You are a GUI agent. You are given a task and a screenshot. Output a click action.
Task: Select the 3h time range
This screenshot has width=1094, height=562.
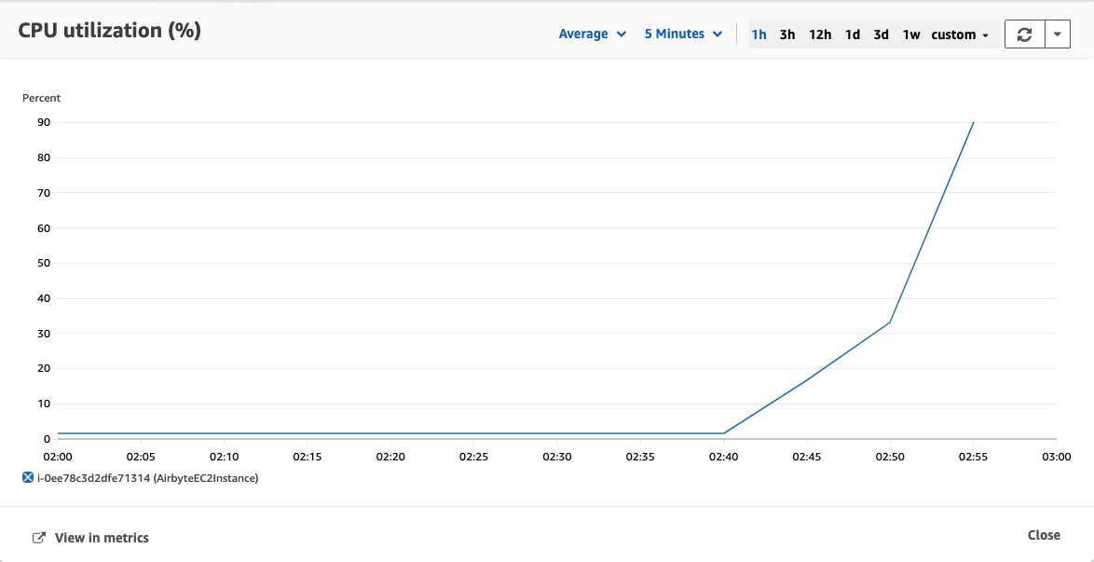point(787,34)
